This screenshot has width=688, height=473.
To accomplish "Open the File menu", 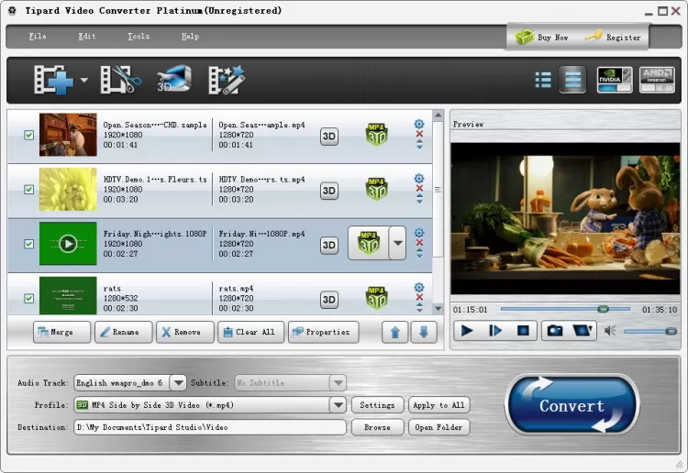I will 38,37.
